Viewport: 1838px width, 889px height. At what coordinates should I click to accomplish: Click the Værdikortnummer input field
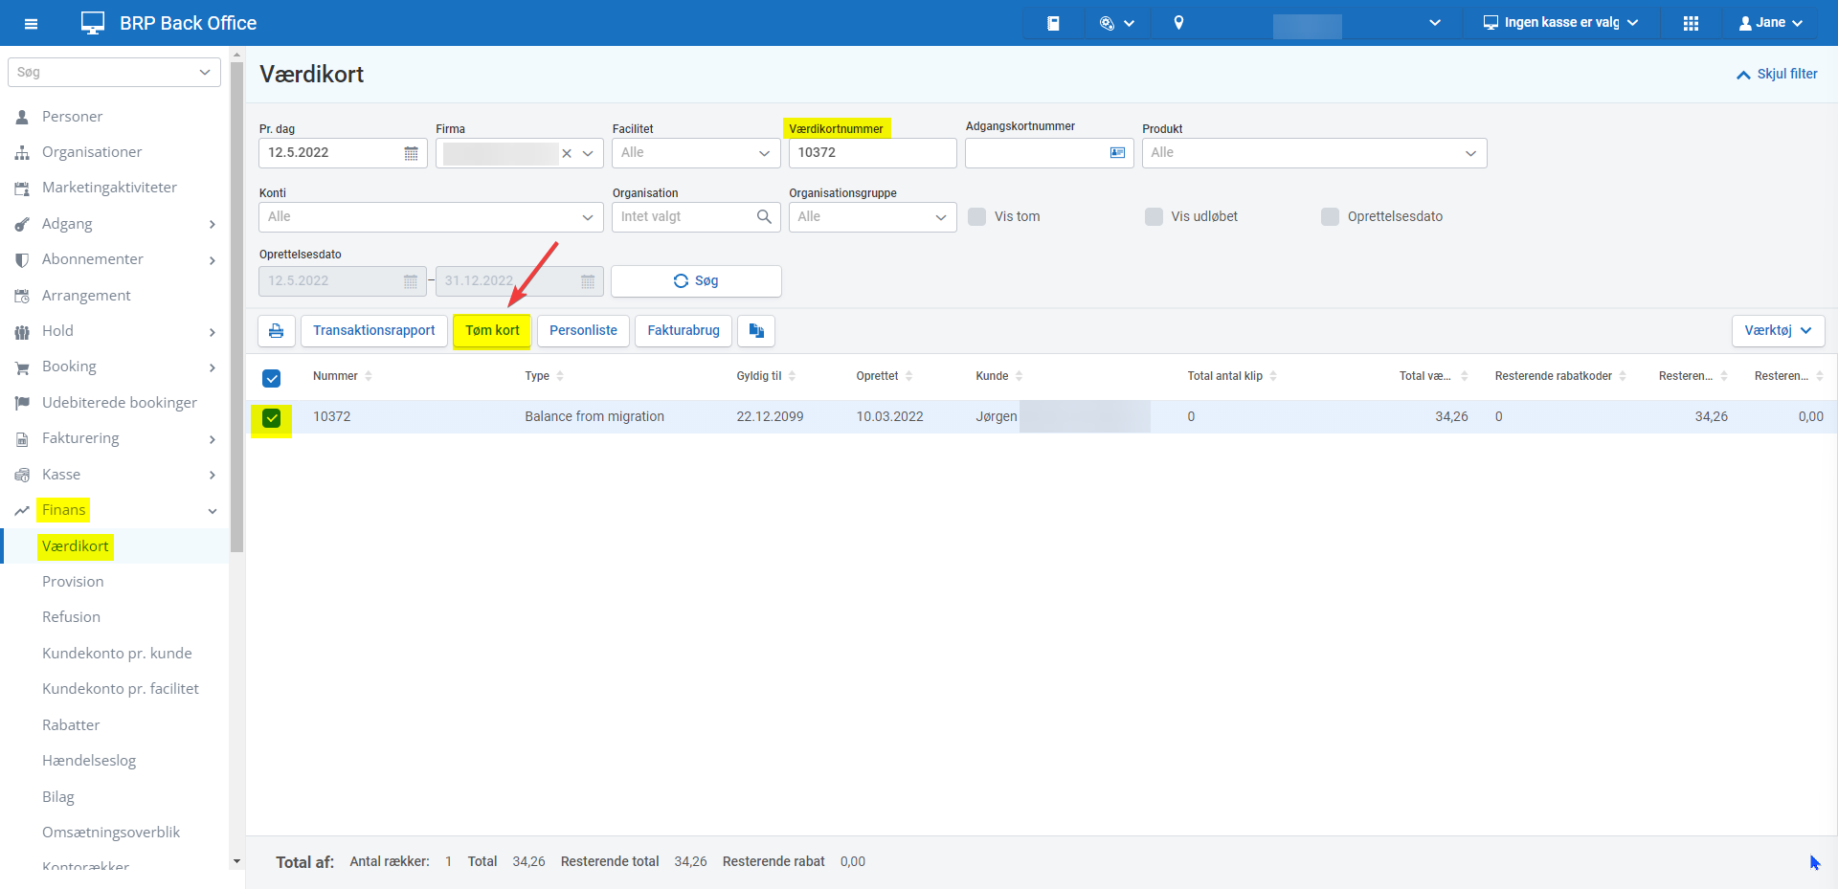point(872,153)
